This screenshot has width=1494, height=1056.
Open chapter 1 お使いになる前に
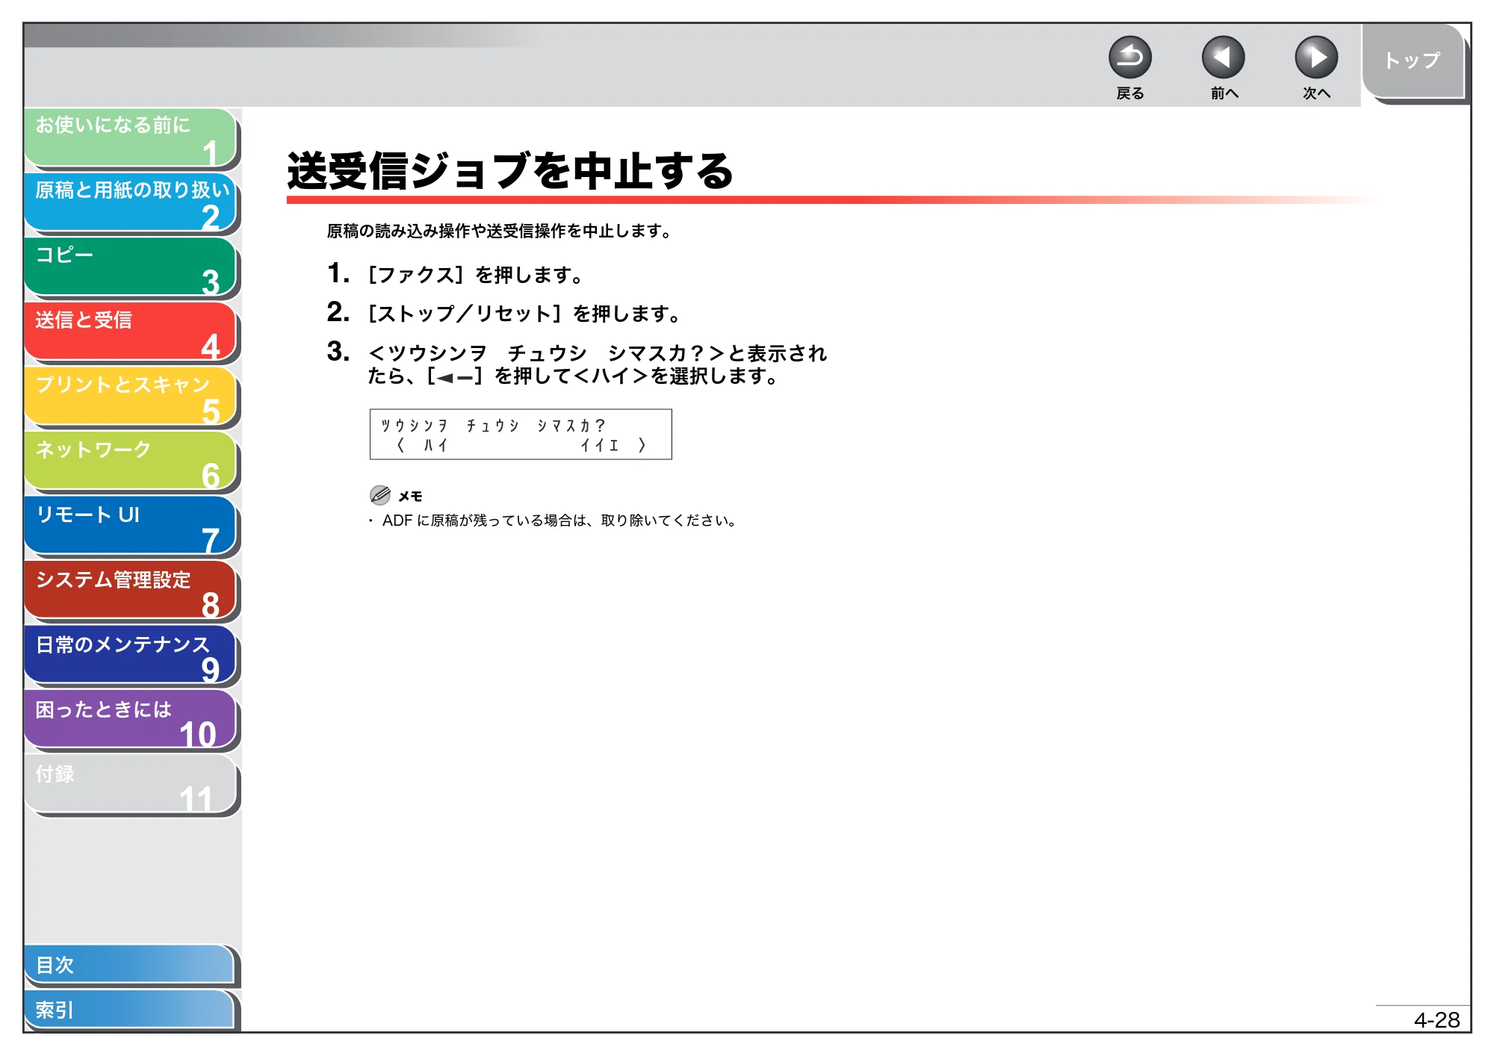131,137
